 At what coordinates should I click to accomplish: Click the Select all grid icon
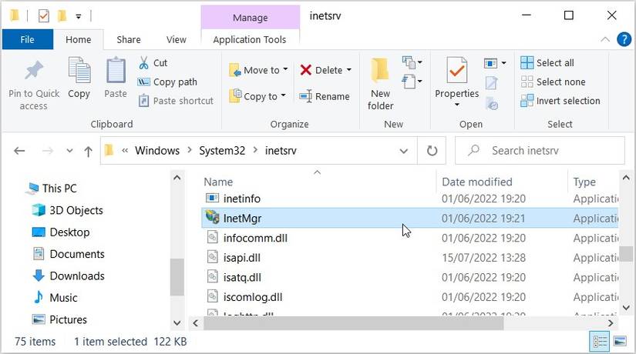(527, 63)
